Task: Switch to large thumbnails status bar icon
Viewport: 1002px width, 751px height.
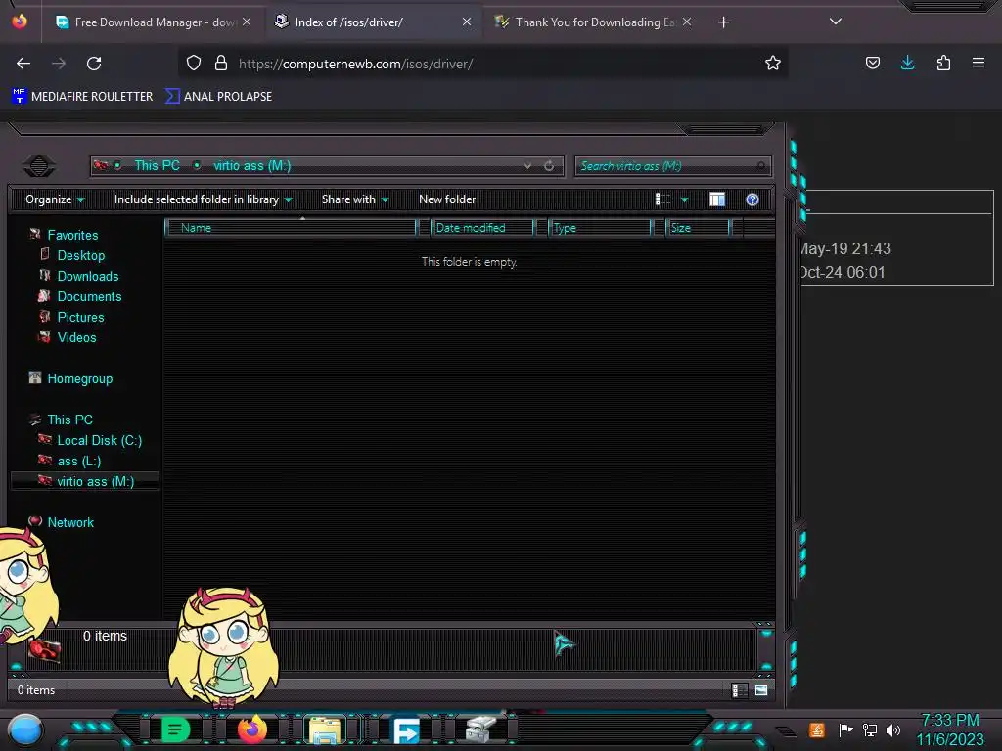Action: [761, 690]
